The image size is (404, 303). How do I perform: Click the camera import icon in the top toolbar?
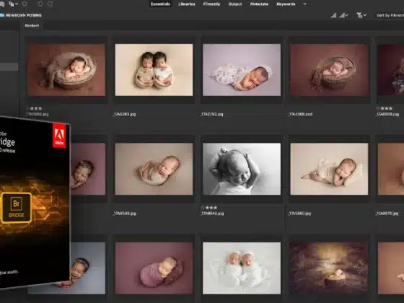[1, 4]
